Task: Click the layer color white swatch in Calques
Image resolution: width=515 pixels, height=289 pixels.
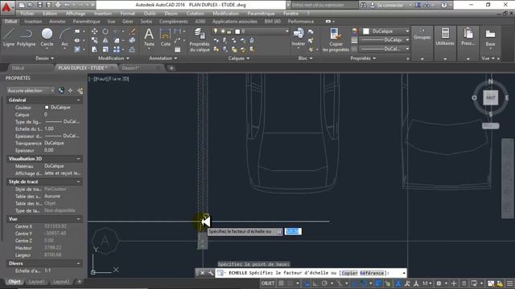Action: pos(237,31)
